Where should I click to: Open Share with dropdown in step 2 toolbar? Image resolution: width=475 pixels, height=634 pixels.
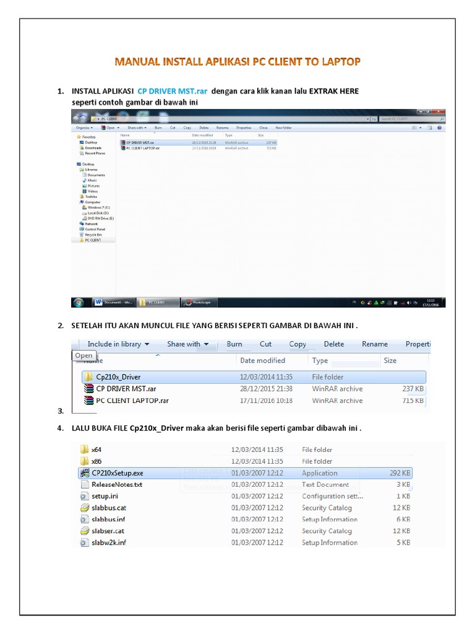[188, 344]
